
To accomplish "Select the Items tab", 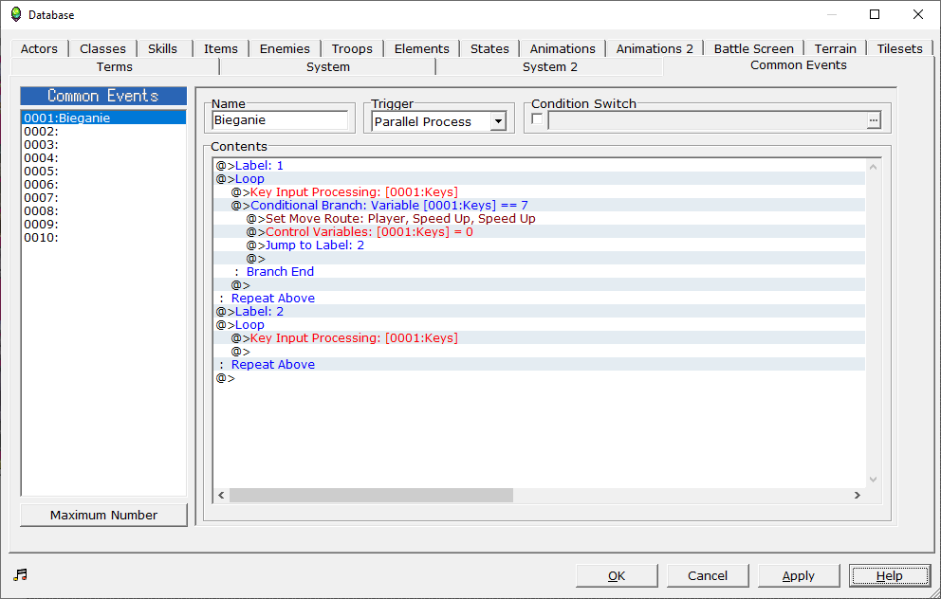I will point(221,48).
